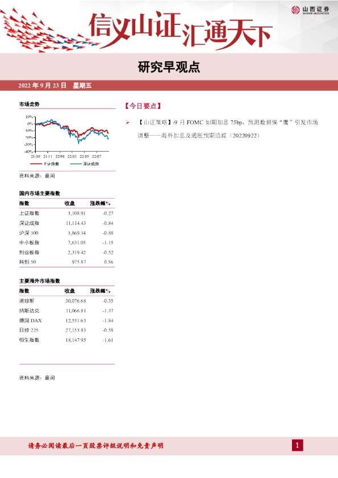Select the 上证指数 table row
Screen dimensions: 338x478
[66, 213]
